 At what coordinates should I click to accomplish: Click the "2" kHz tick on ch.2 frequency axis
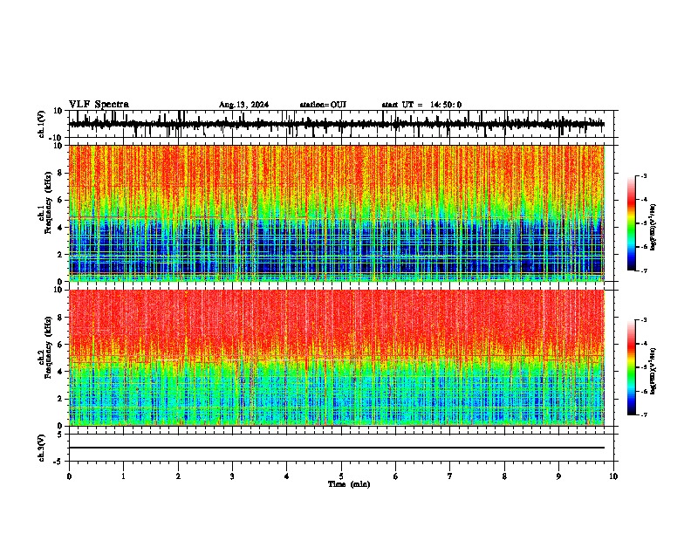tap(60, 399)
